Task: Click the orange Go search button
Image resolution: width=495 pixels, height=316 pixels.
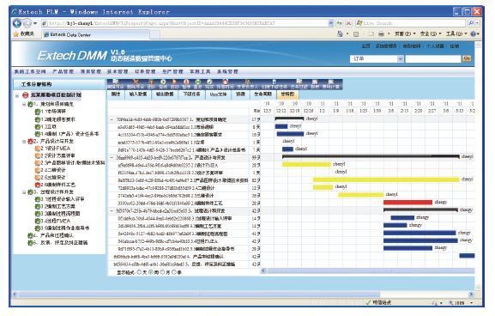Action: (467, 58)
